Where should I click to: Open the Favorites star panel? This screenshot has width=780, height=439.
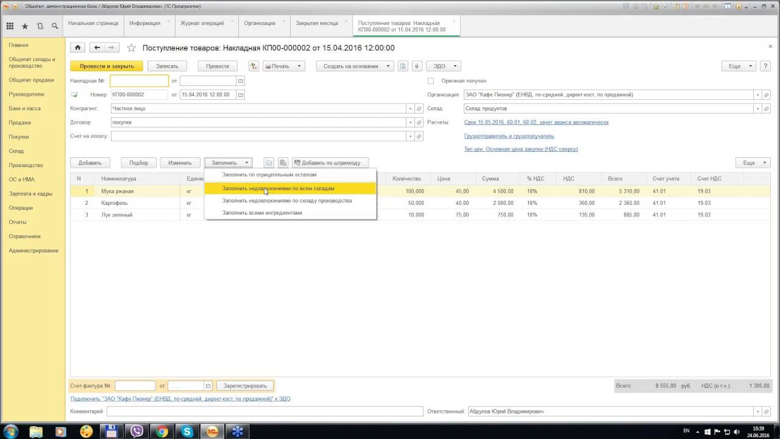(x=25, y=26)
